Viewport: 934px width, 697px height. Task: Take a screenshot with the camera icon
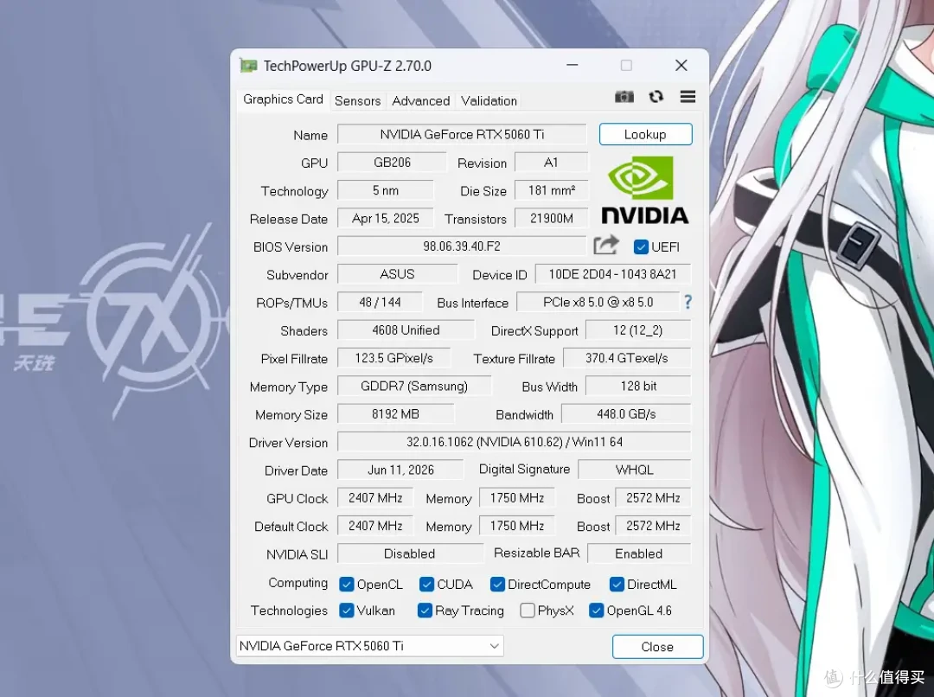click(624, 97)
